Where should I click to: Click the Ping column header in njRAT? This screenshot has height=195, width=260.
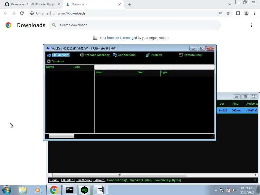238,104
